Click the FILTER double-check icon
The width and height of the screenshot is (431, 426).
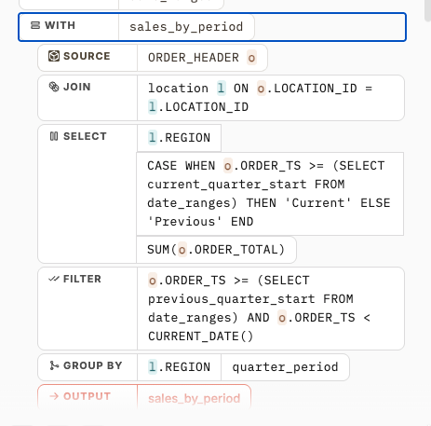(x=54, y=279)
